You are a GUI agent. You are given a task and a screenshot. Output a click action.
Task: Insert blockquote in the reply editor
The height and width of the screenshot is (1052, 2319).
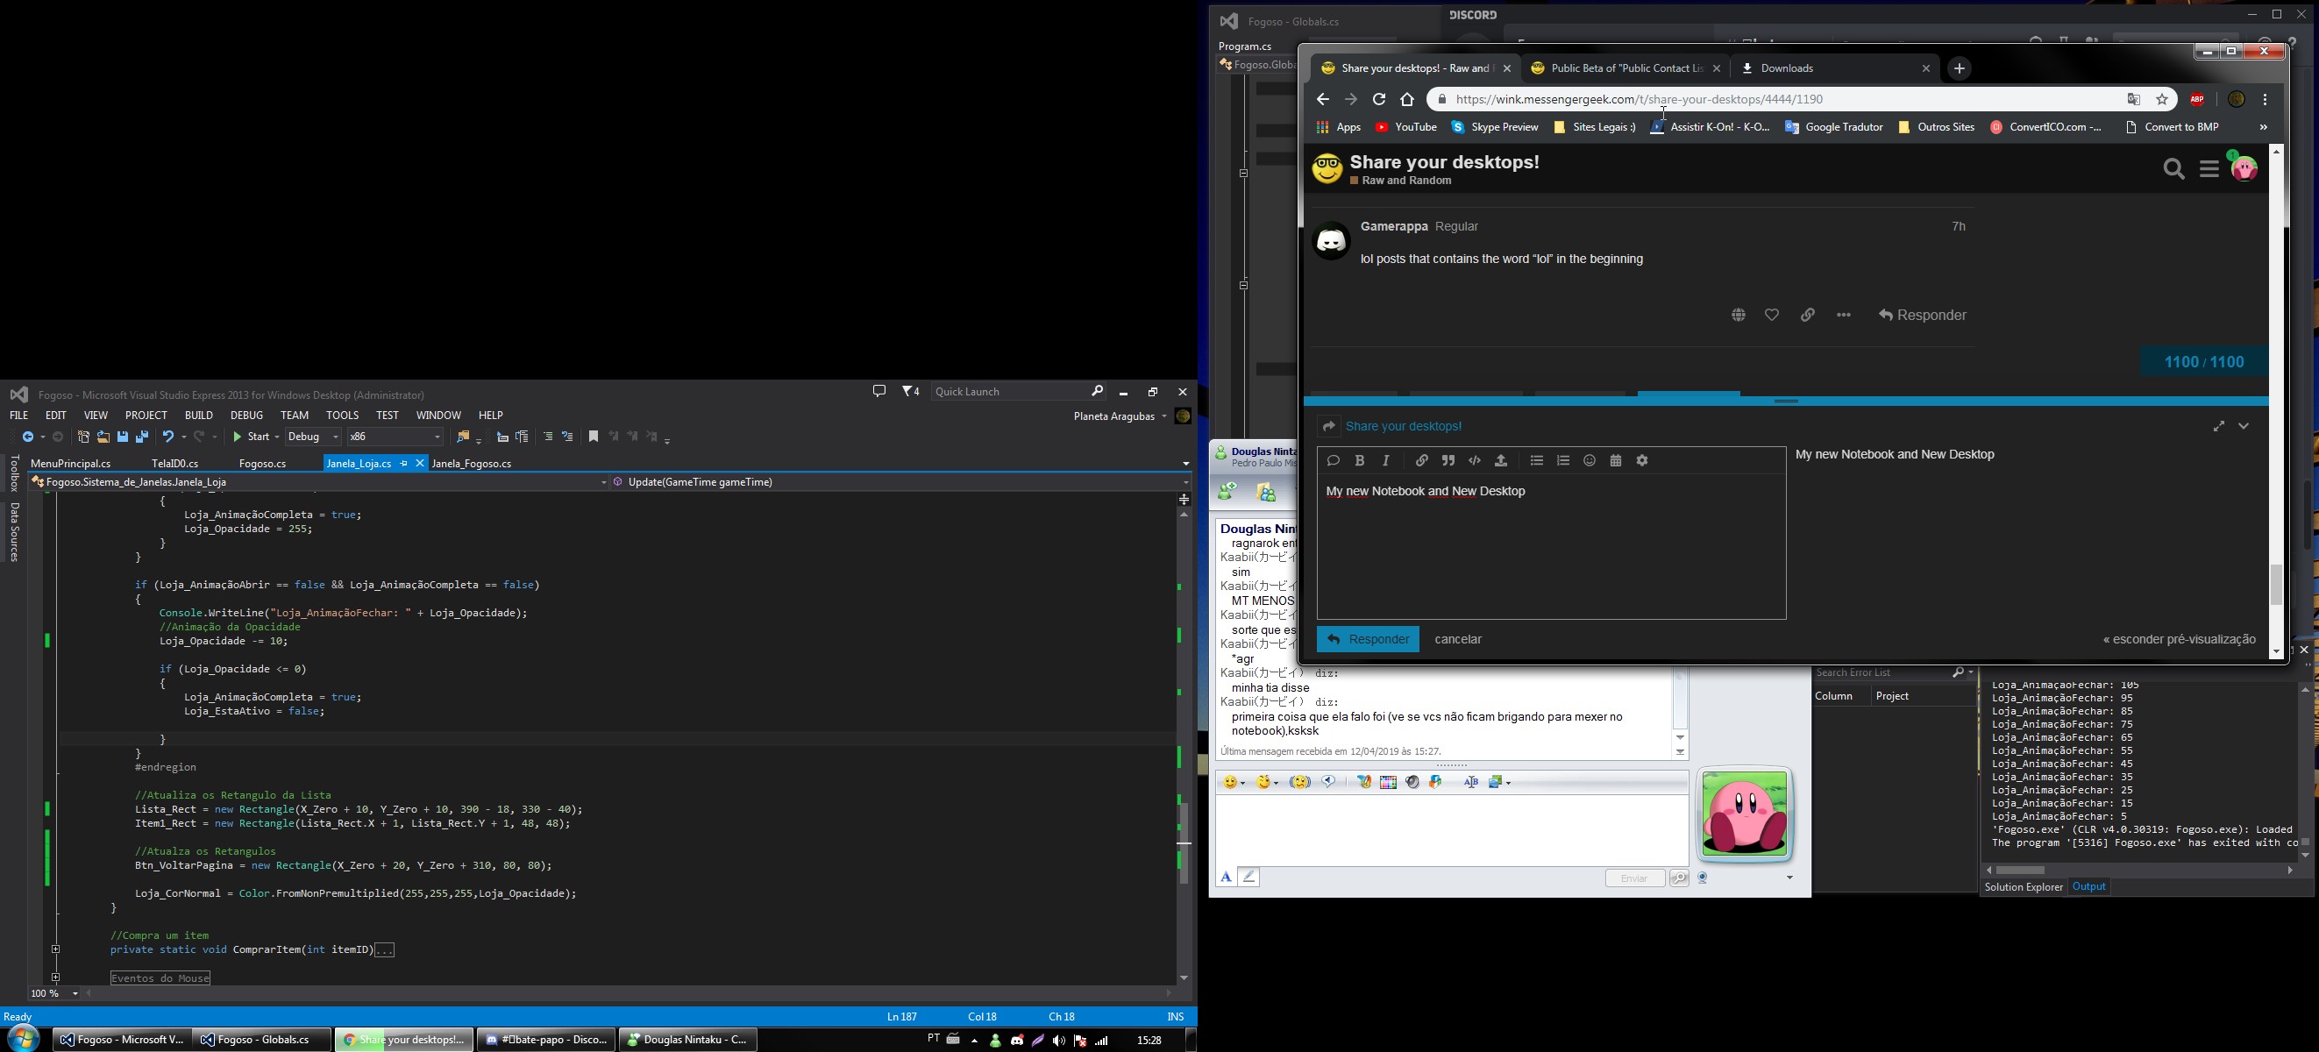coord(1448,461)
